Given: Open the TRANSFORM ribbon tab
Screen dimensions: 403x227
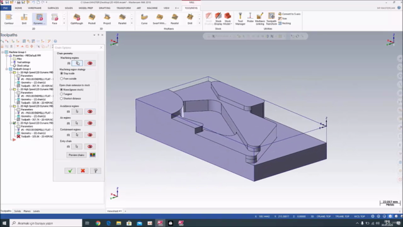Looking at the screenshot, I should pos(123,8).
